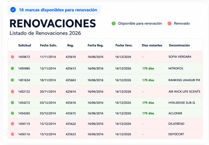Select the green status dot for NITROFOS
The height and width of the screenshot is (145, 209).
(x=12, y=68)
